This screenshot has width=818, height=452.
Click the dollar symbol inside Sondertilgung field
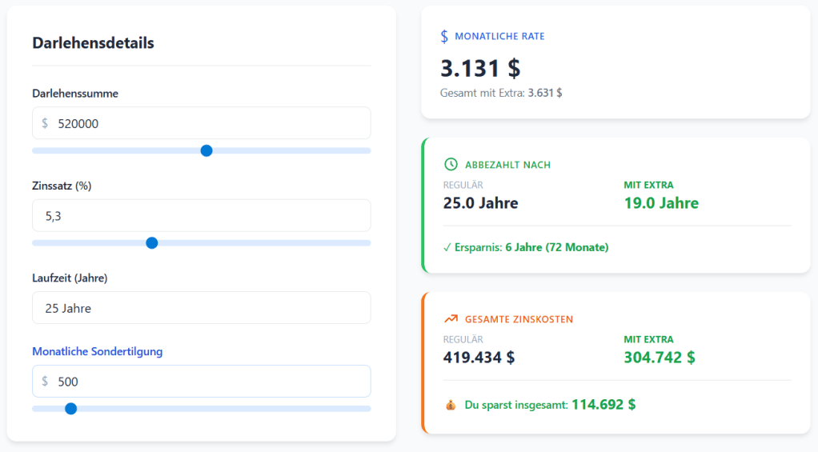click(46, 382)
